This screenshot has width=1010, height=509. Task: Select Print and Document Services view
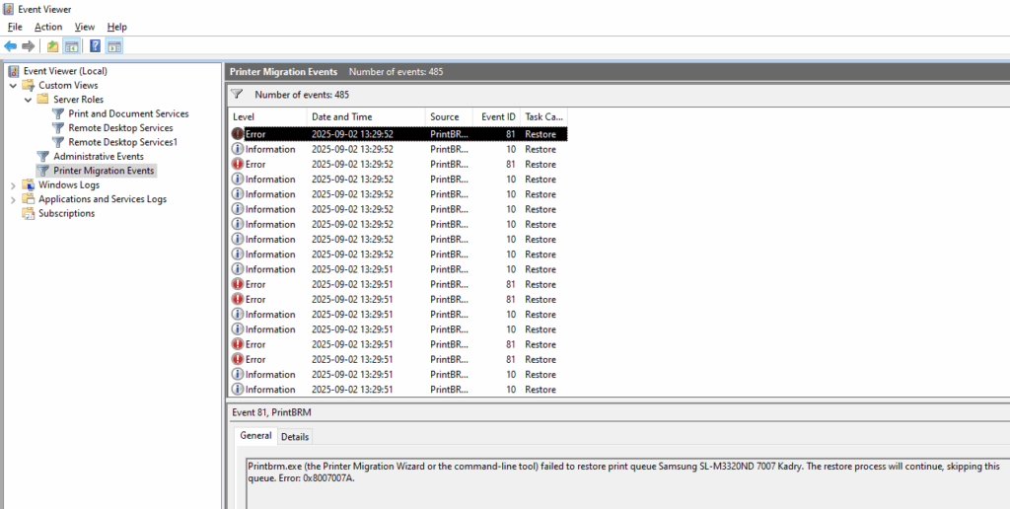128,114
